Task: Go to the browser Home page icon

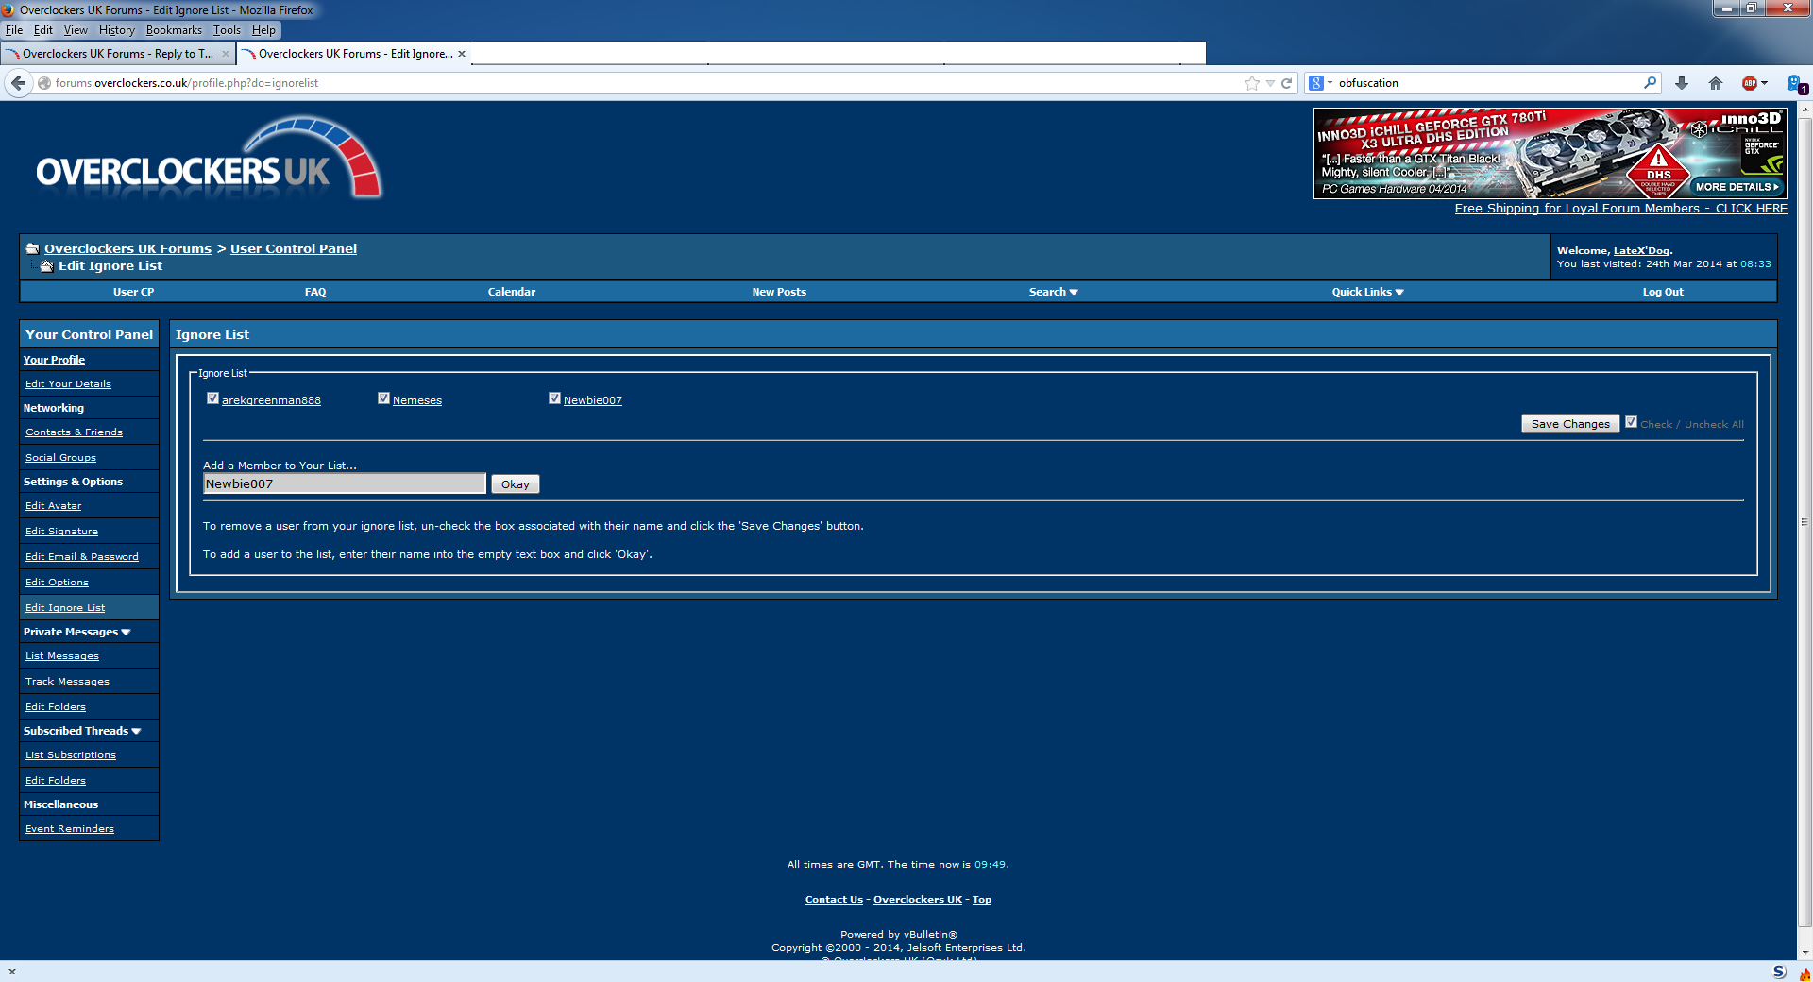Action: [1716, 83]
